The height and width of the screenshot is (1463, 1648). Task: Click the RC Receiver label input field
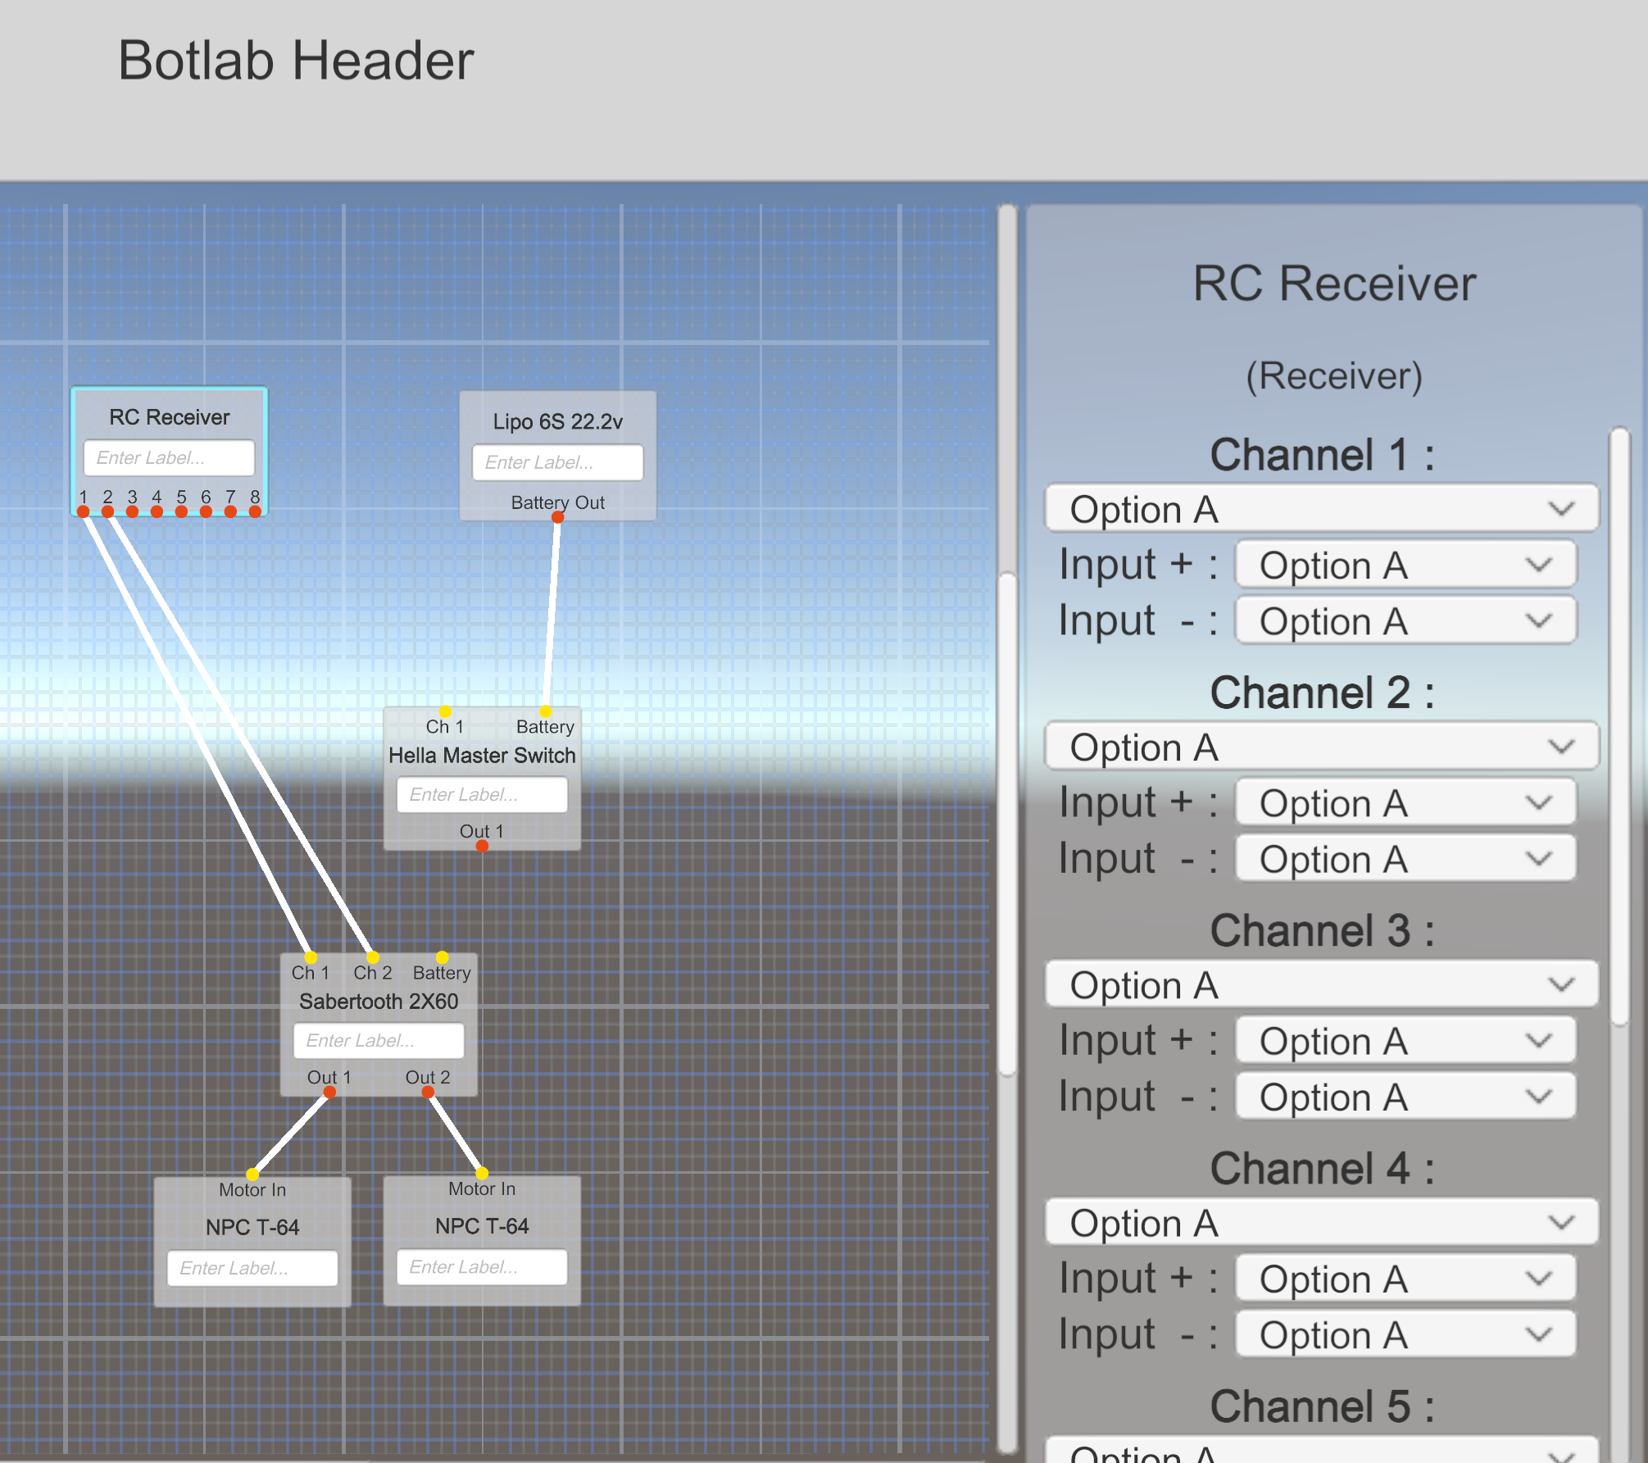[x=170, y=457]
